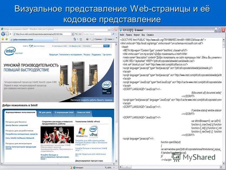Screen dimensions: 226x170
Task: Click the Internet zone icon in status bar
Action: (74, 167)
